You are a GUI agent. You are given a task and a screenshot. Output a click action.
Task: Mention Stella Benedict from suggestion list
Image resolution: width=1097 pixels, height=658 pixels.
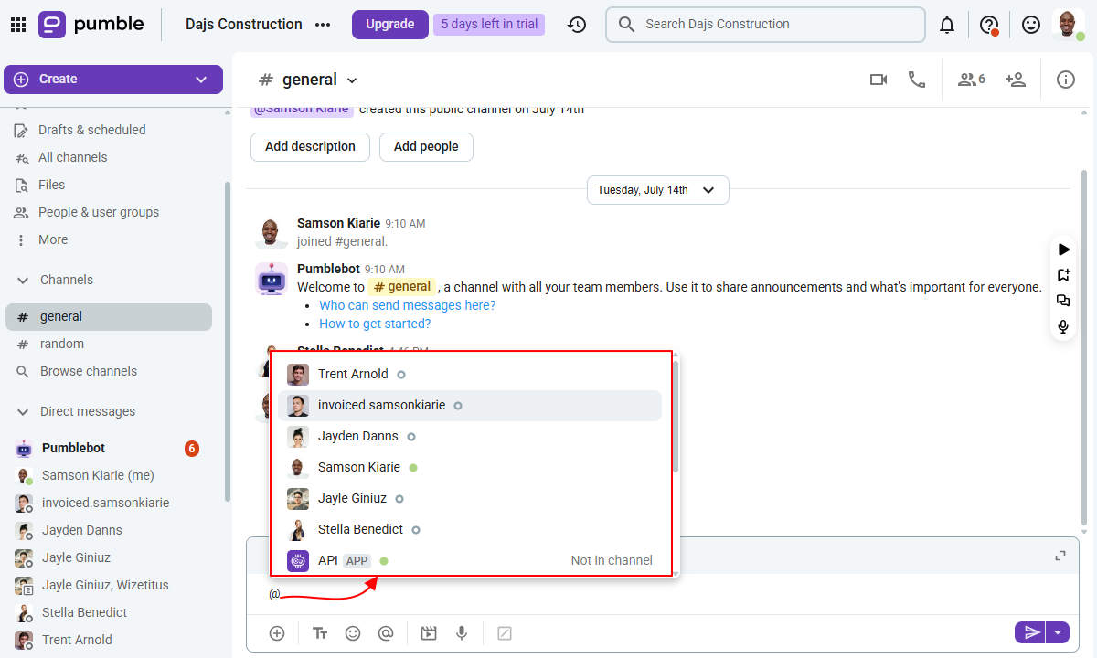(x=470, y=530)
